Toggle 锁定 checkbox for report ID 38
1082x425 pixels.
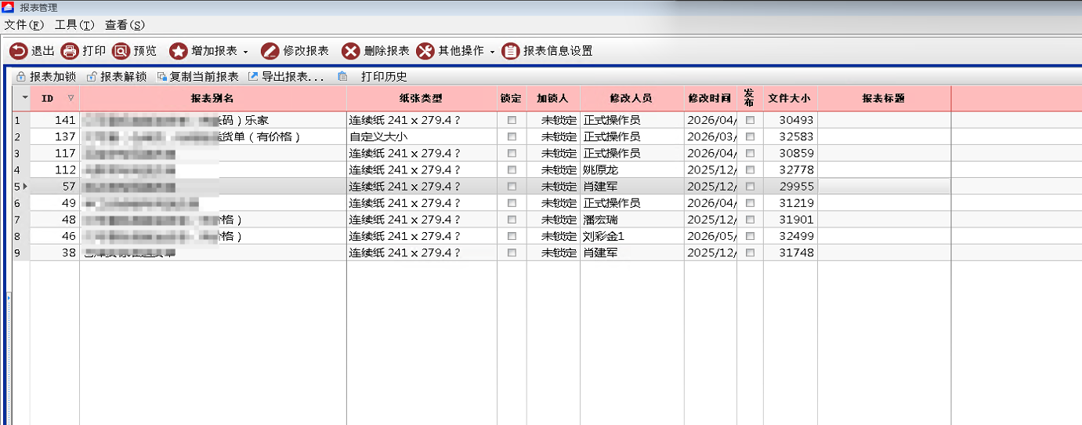512,252
